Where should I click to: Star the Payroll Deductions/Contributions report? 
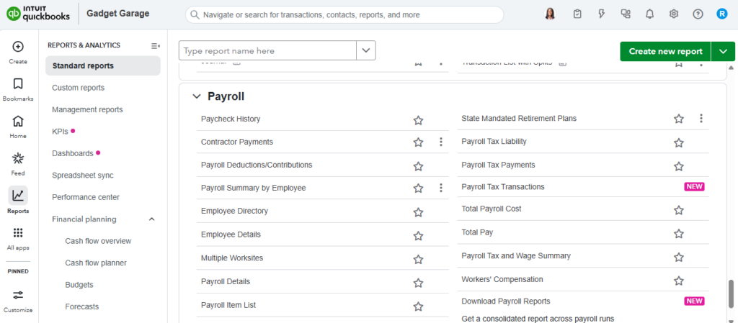click(x=418, y=165)
